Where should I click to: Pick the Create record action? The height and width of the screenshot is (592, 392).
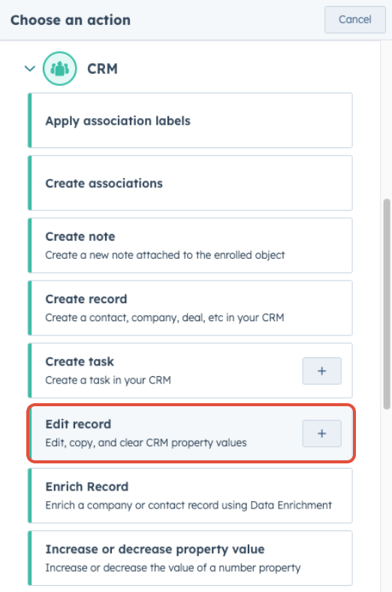point(190,308)
